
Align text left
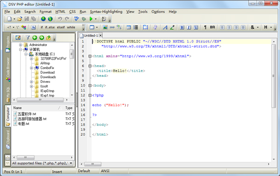tap(222, 27)
